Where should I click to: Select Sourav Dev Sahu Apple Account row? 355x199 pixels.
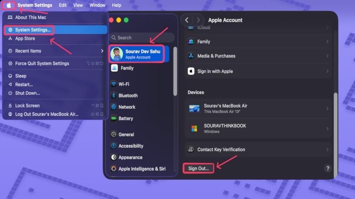[x=139, y=54]
